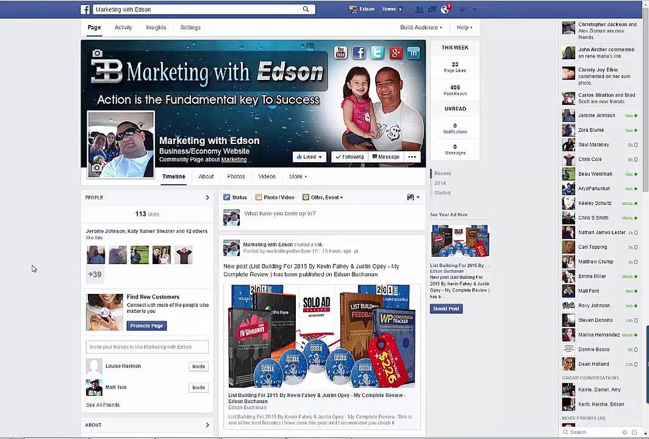The height and width of the screenshot is (439, 649).
Task: Open the More dropdown on the page tabs
Action: (298, 176)
